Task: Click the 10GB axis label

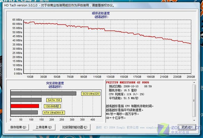Action: [x=30, y=77]
